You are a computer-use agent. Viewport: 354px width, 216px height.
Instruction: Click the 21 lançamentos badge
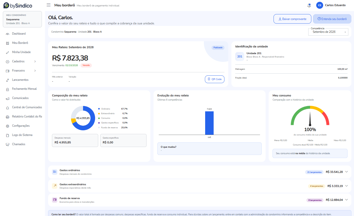point(314,172)
